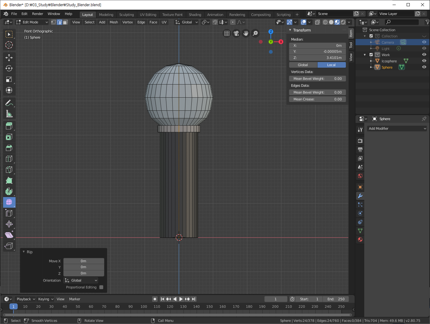
Task: Open the Modifiers wrench properties tab
Action: point(360,196)
